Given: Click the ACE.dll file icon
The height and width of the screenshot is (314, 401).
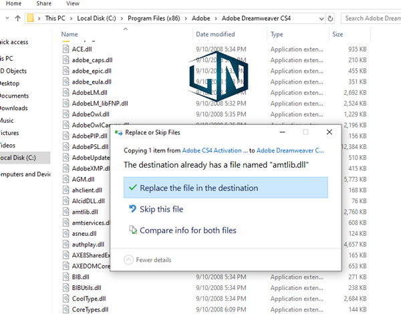Looking at the screenshot, I should [x=65, y=49].
